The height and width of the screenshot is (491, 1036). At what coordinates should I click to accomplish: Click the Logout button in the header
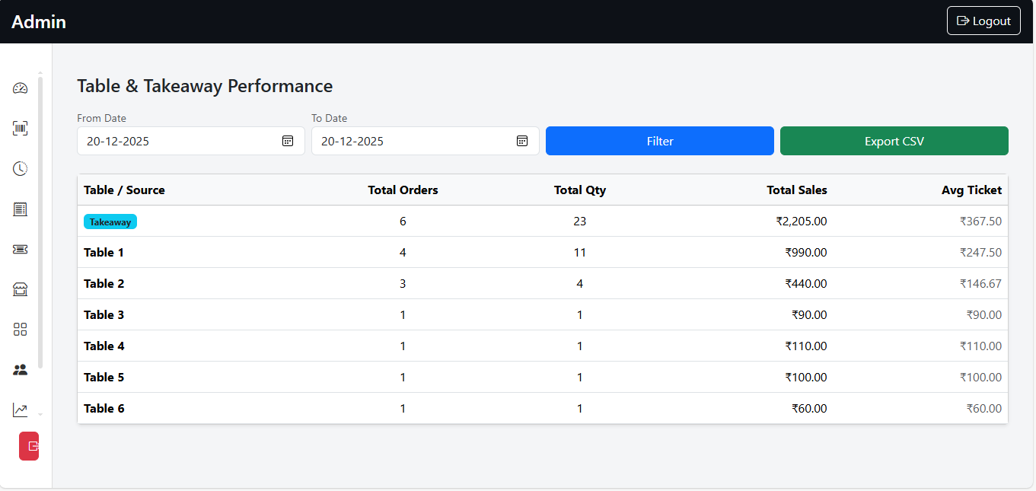983,21
